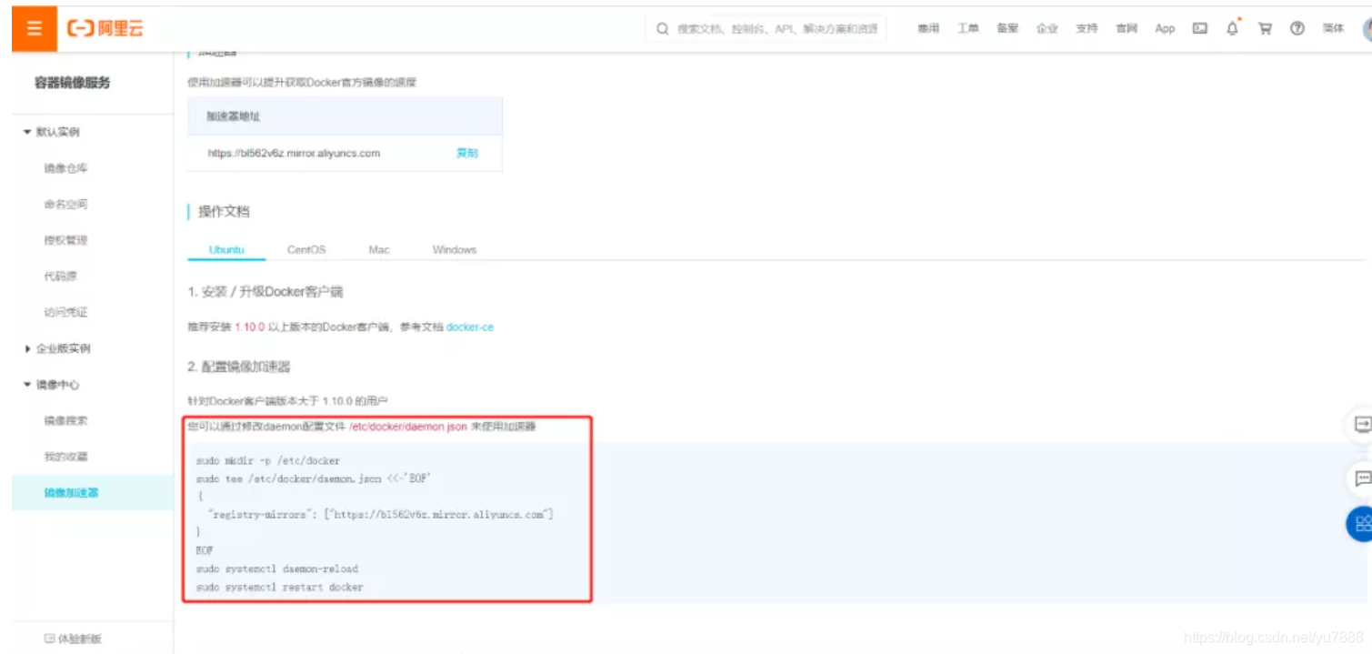The height and width of the screenshot is (654, 1372).
Task: Switch to the CentOS tab
Action: (x=306, y=249)
